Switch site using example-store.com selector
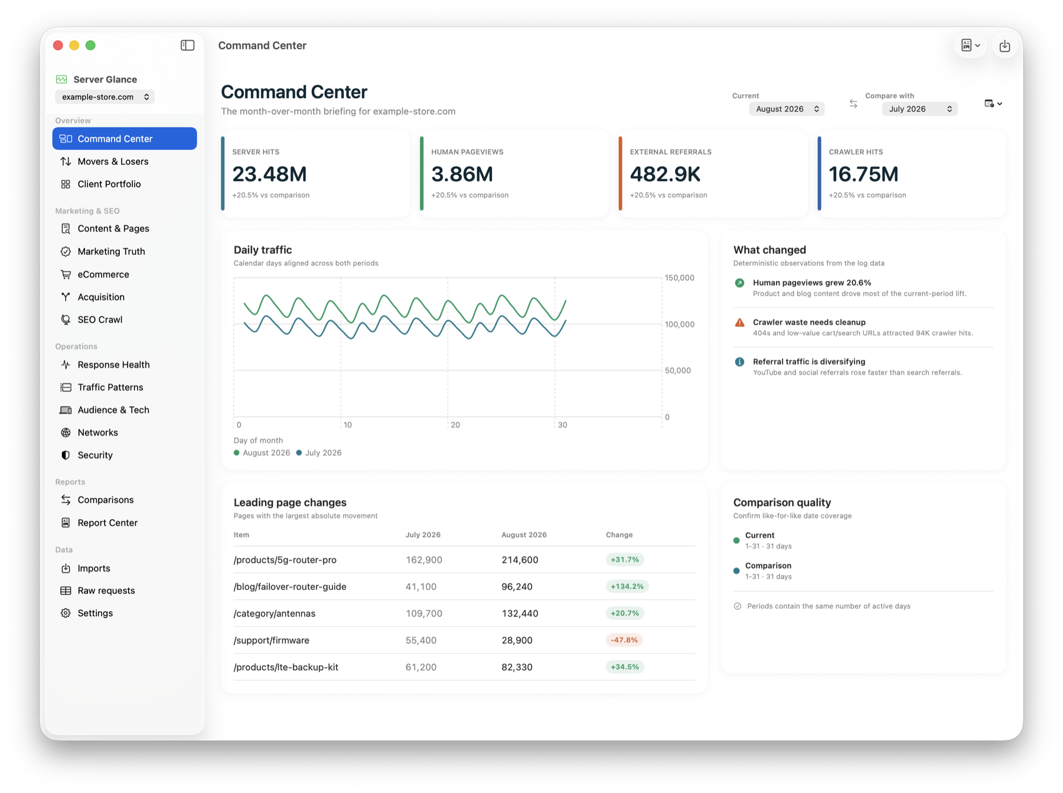Image resolution: width=1063 pixels, height=793 pixels. coord(105,97)
